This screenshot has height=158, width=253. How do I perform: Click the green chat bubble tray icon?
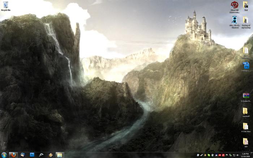coord(209,155)
